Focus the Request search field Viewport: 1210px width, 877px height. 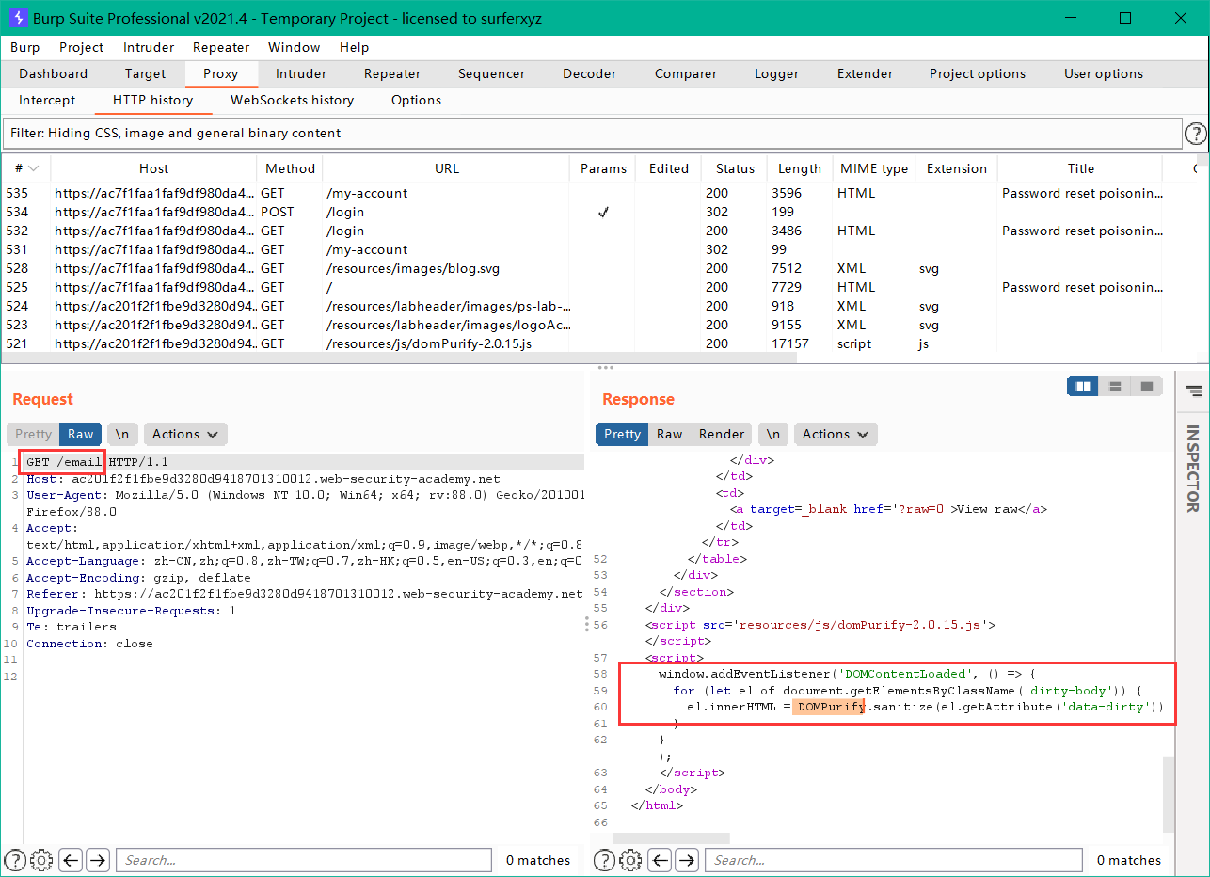305,860
